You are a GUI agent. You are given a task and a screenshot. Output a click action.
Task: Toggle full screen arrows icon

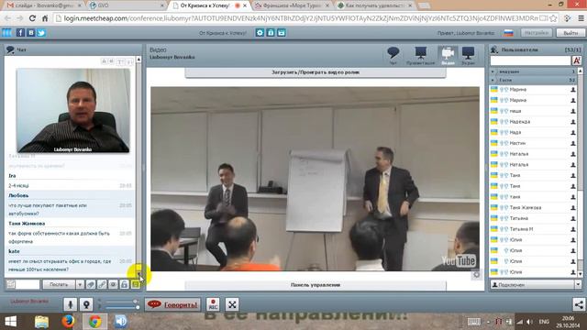(x=232, y=304)
